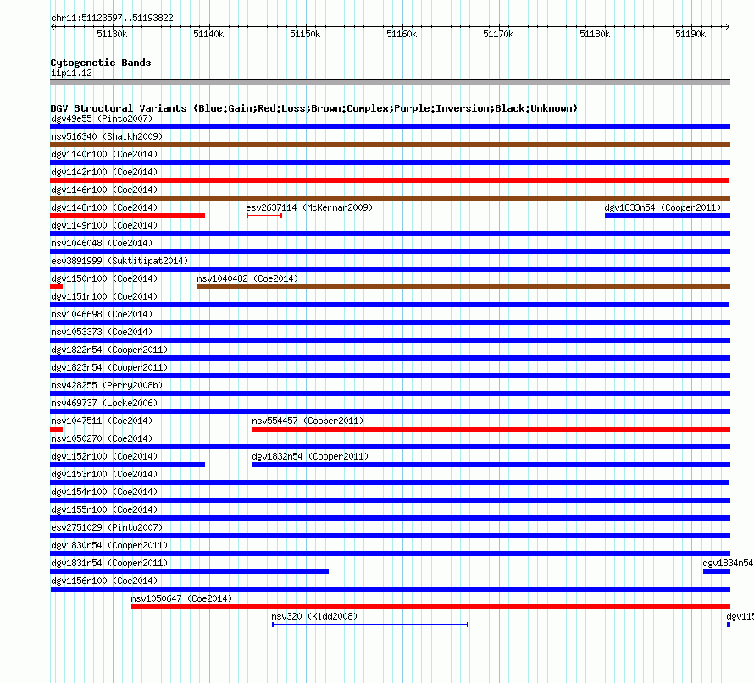Open the dgv1831n54 (Cooper2011) label
The image size is (754, 683).
point(109,563)
